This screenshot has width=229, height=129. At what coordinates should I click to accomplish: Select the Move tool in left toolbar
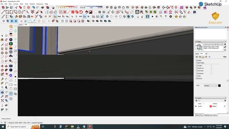(x=2, y=66)
